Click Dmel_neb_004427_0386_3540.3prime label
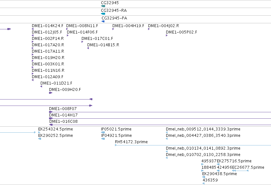This screenshot has width=271, height=185. click(x=203, y=136)
